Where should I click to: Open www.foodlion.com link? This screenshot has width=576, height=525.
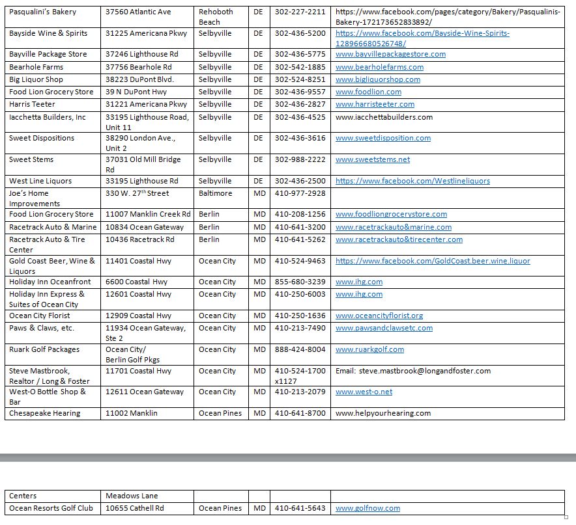(x=368, y=92)
